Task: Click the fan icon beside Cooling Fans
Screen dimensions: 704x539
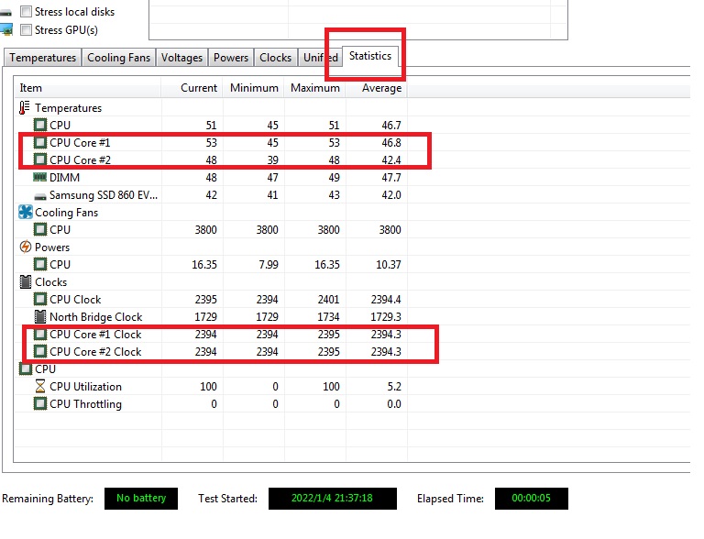Action: [x=26, y=213]
